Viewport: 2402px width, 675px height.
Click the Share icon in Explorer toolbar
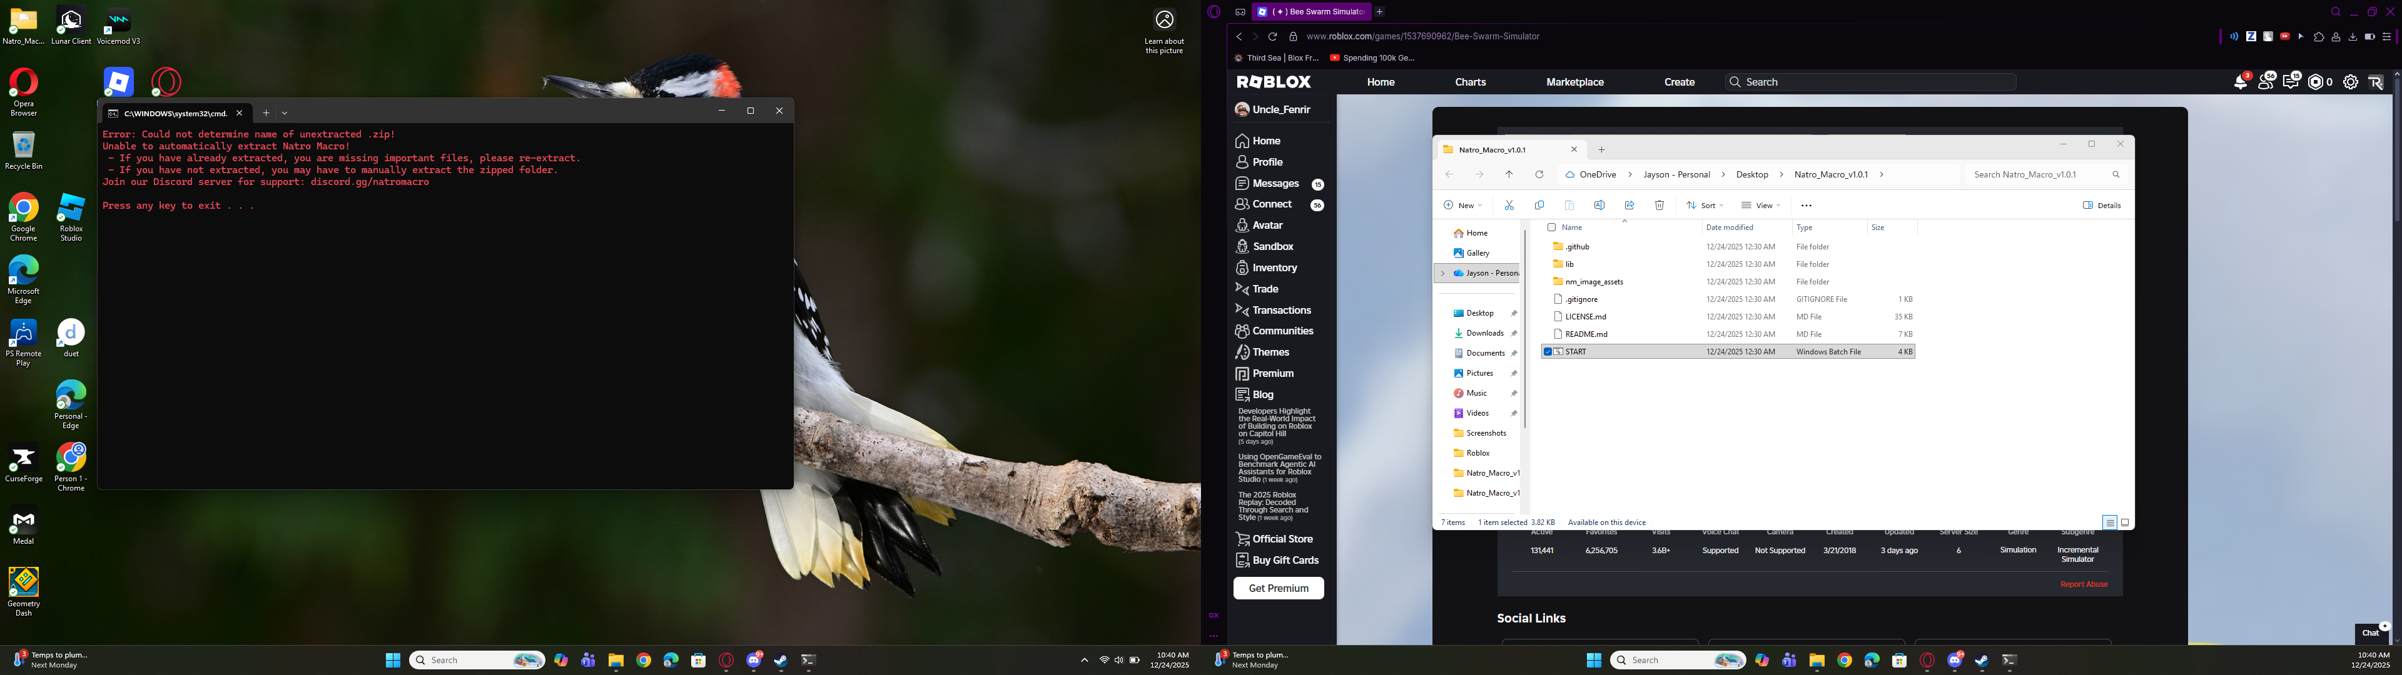(1629, 205)
